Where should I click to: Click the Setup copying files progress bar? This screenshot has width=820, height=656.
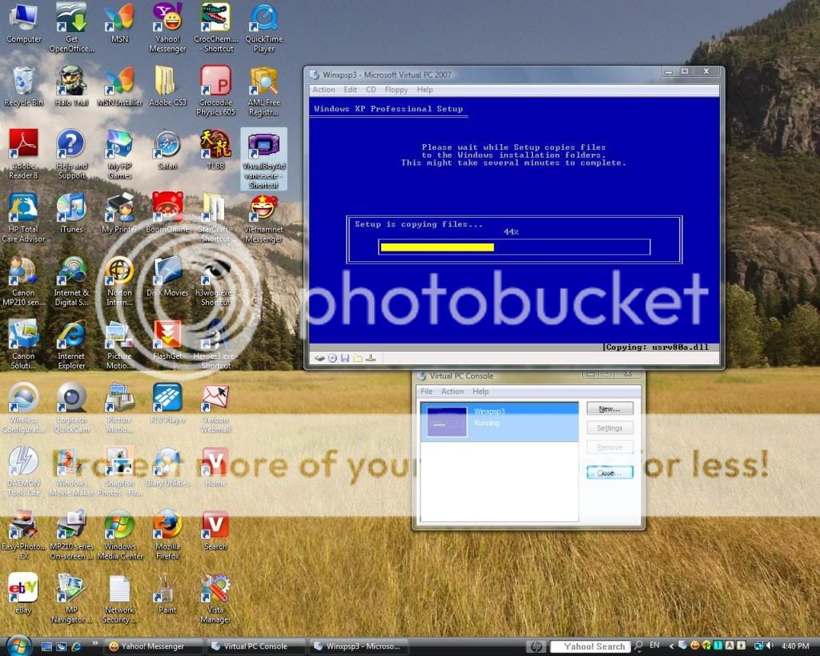coord(512,247)
